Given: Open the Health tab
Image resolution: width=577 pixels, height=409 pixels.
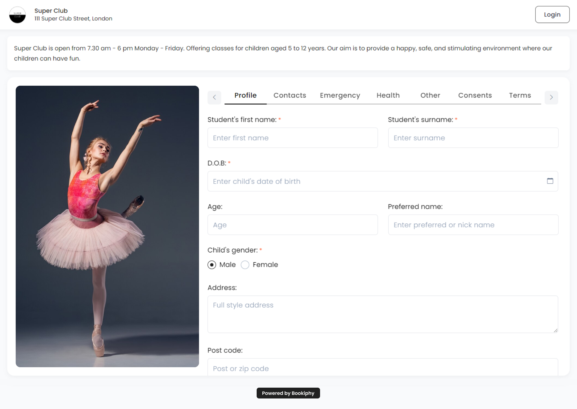Looking at the screenshot, I should [388, 95].
